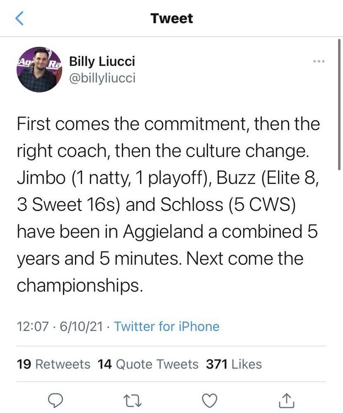Open Billy Liucci's profile picture
The image size is (343, 413).
tap(39, 69)
